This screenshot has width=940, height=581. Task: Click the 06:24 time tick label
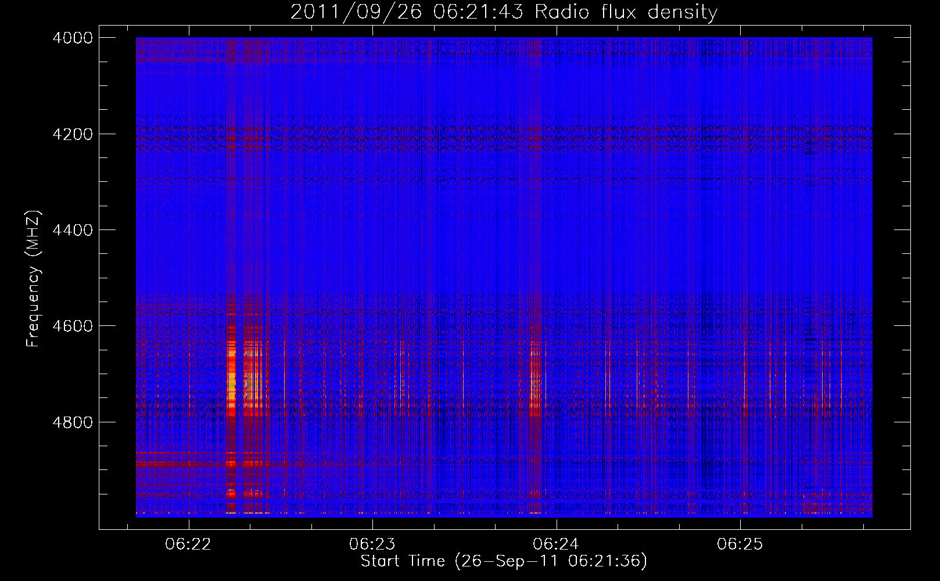[556, 544]
